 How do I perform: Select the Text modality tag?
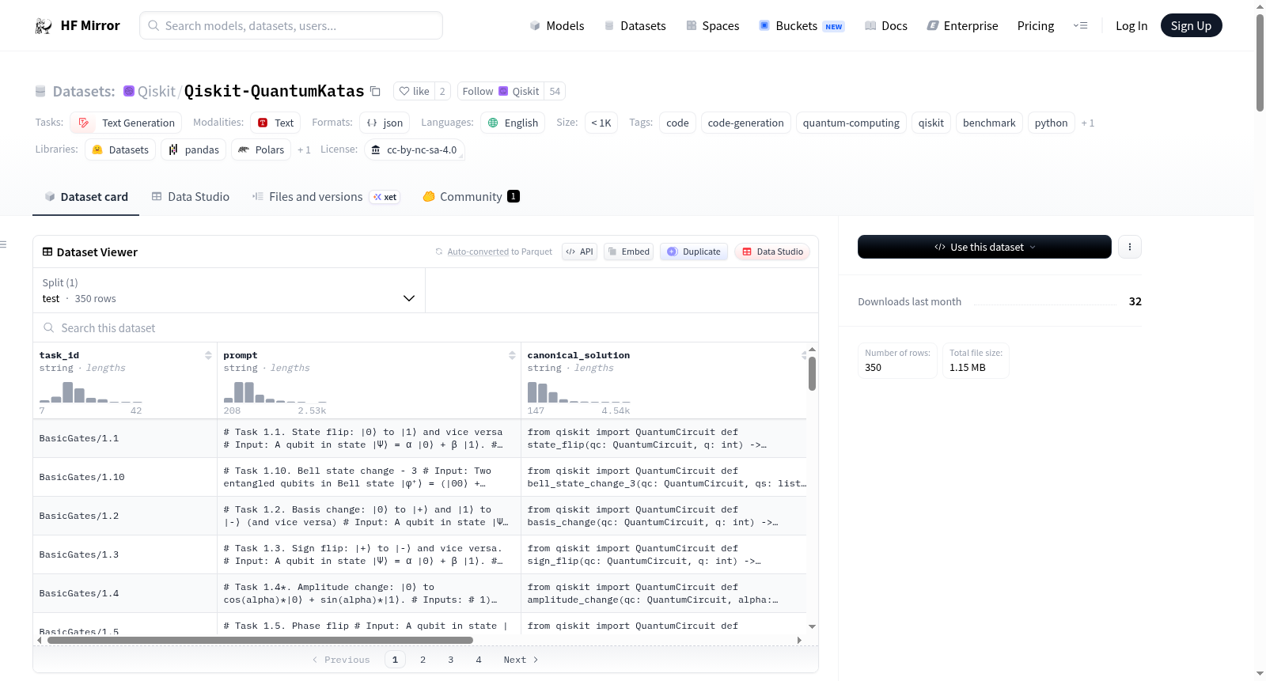coord(275,123)
